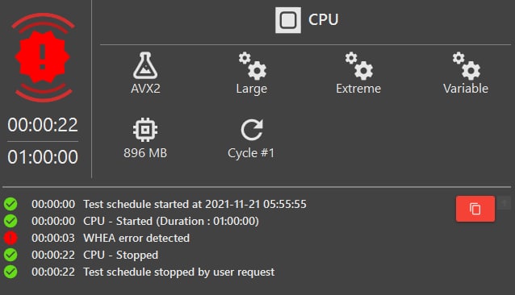Click the 896 MB memory chip icon
Viewport: 515px width, 295px height.
tap(145, 130)
